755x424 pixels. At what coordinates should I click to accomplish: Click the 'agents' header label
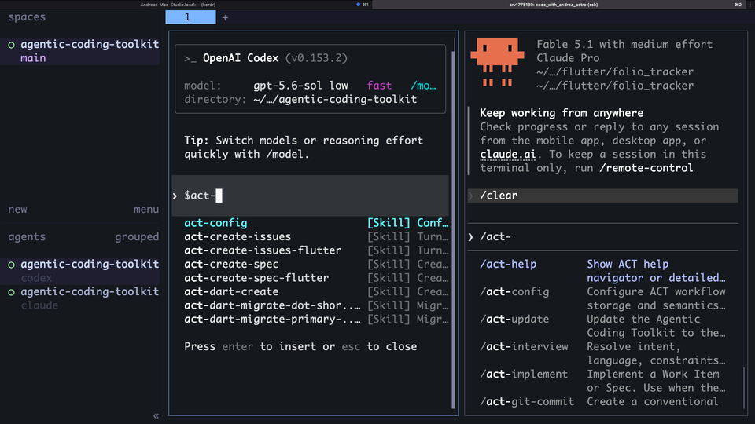click(27, 236)
